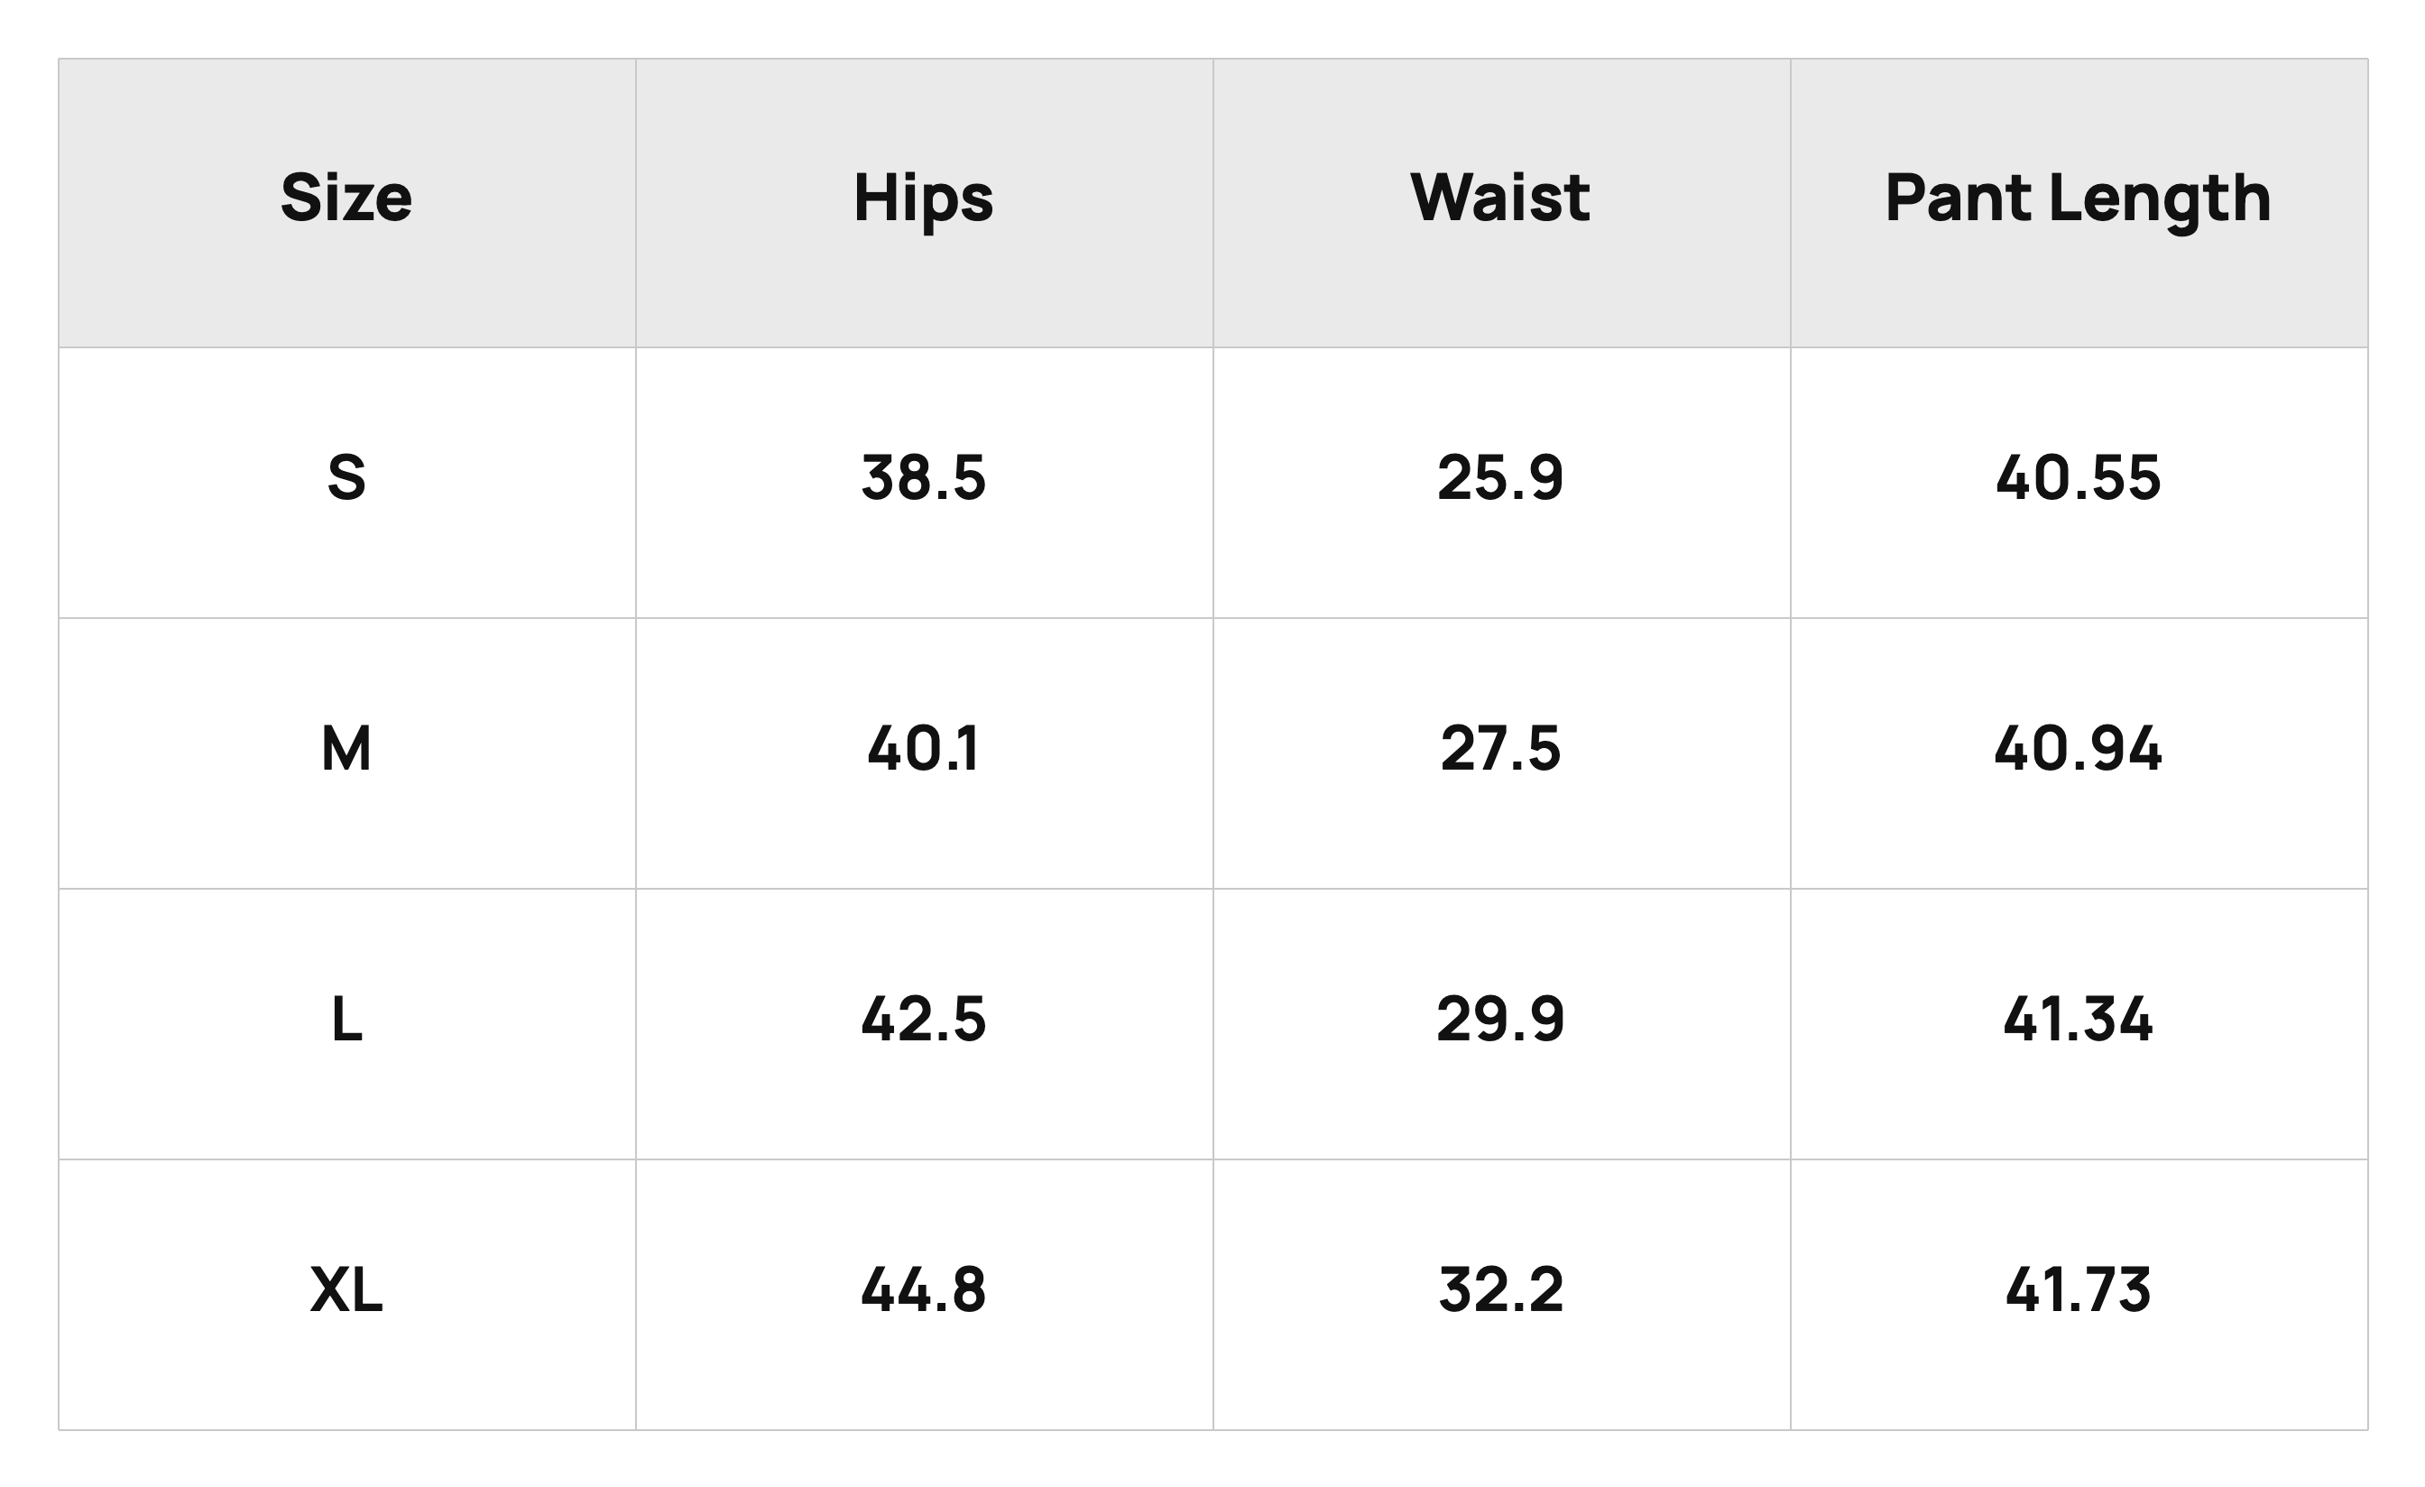Click the S size row label
Image resolution: width=2425 pixels, height=1487 pixels.
[x=346, y=482]
